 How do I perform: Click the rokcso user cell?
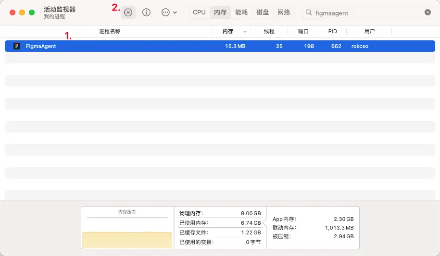360,46
